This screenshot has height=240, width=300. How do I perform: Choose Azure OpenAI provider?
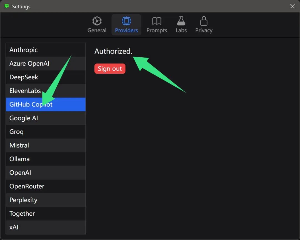[x=46, y=63]
